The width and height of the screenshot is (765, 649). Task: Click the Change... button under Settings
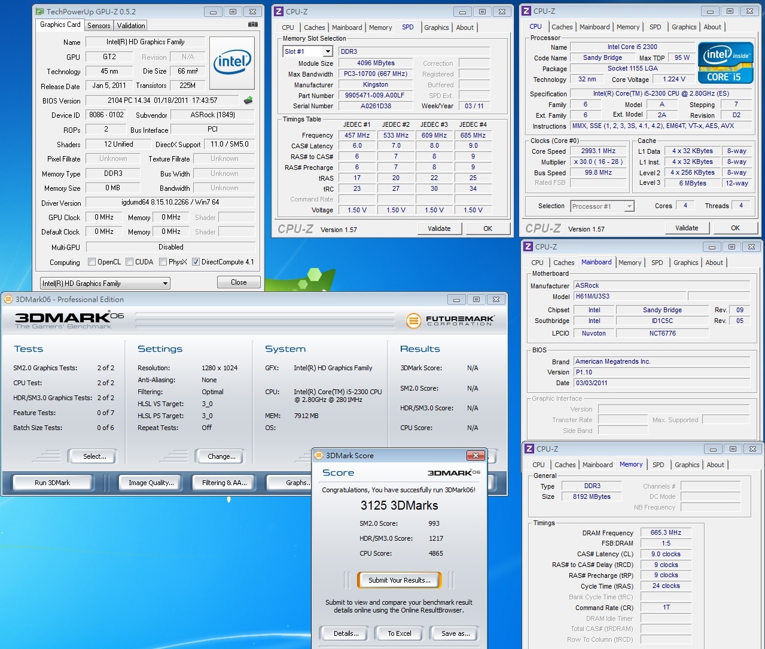click(x=221, y=456)
